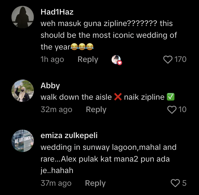Tap the 5 likes count
Image resolution: width=199 pixels, height=195 pixels.
point(184,183)
